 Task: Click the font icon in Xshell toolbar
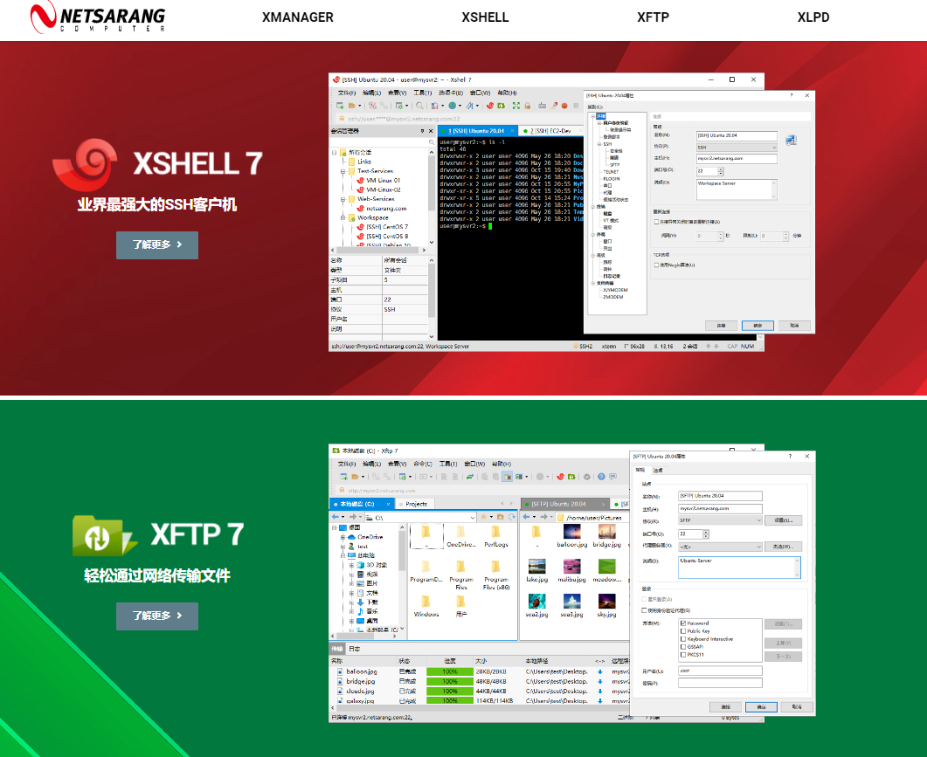pyautogui.click(x=469, y=106)
